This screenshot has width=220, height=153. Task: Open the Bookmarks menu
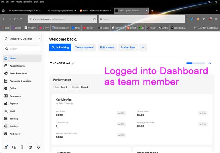click(x=28, y=2)
